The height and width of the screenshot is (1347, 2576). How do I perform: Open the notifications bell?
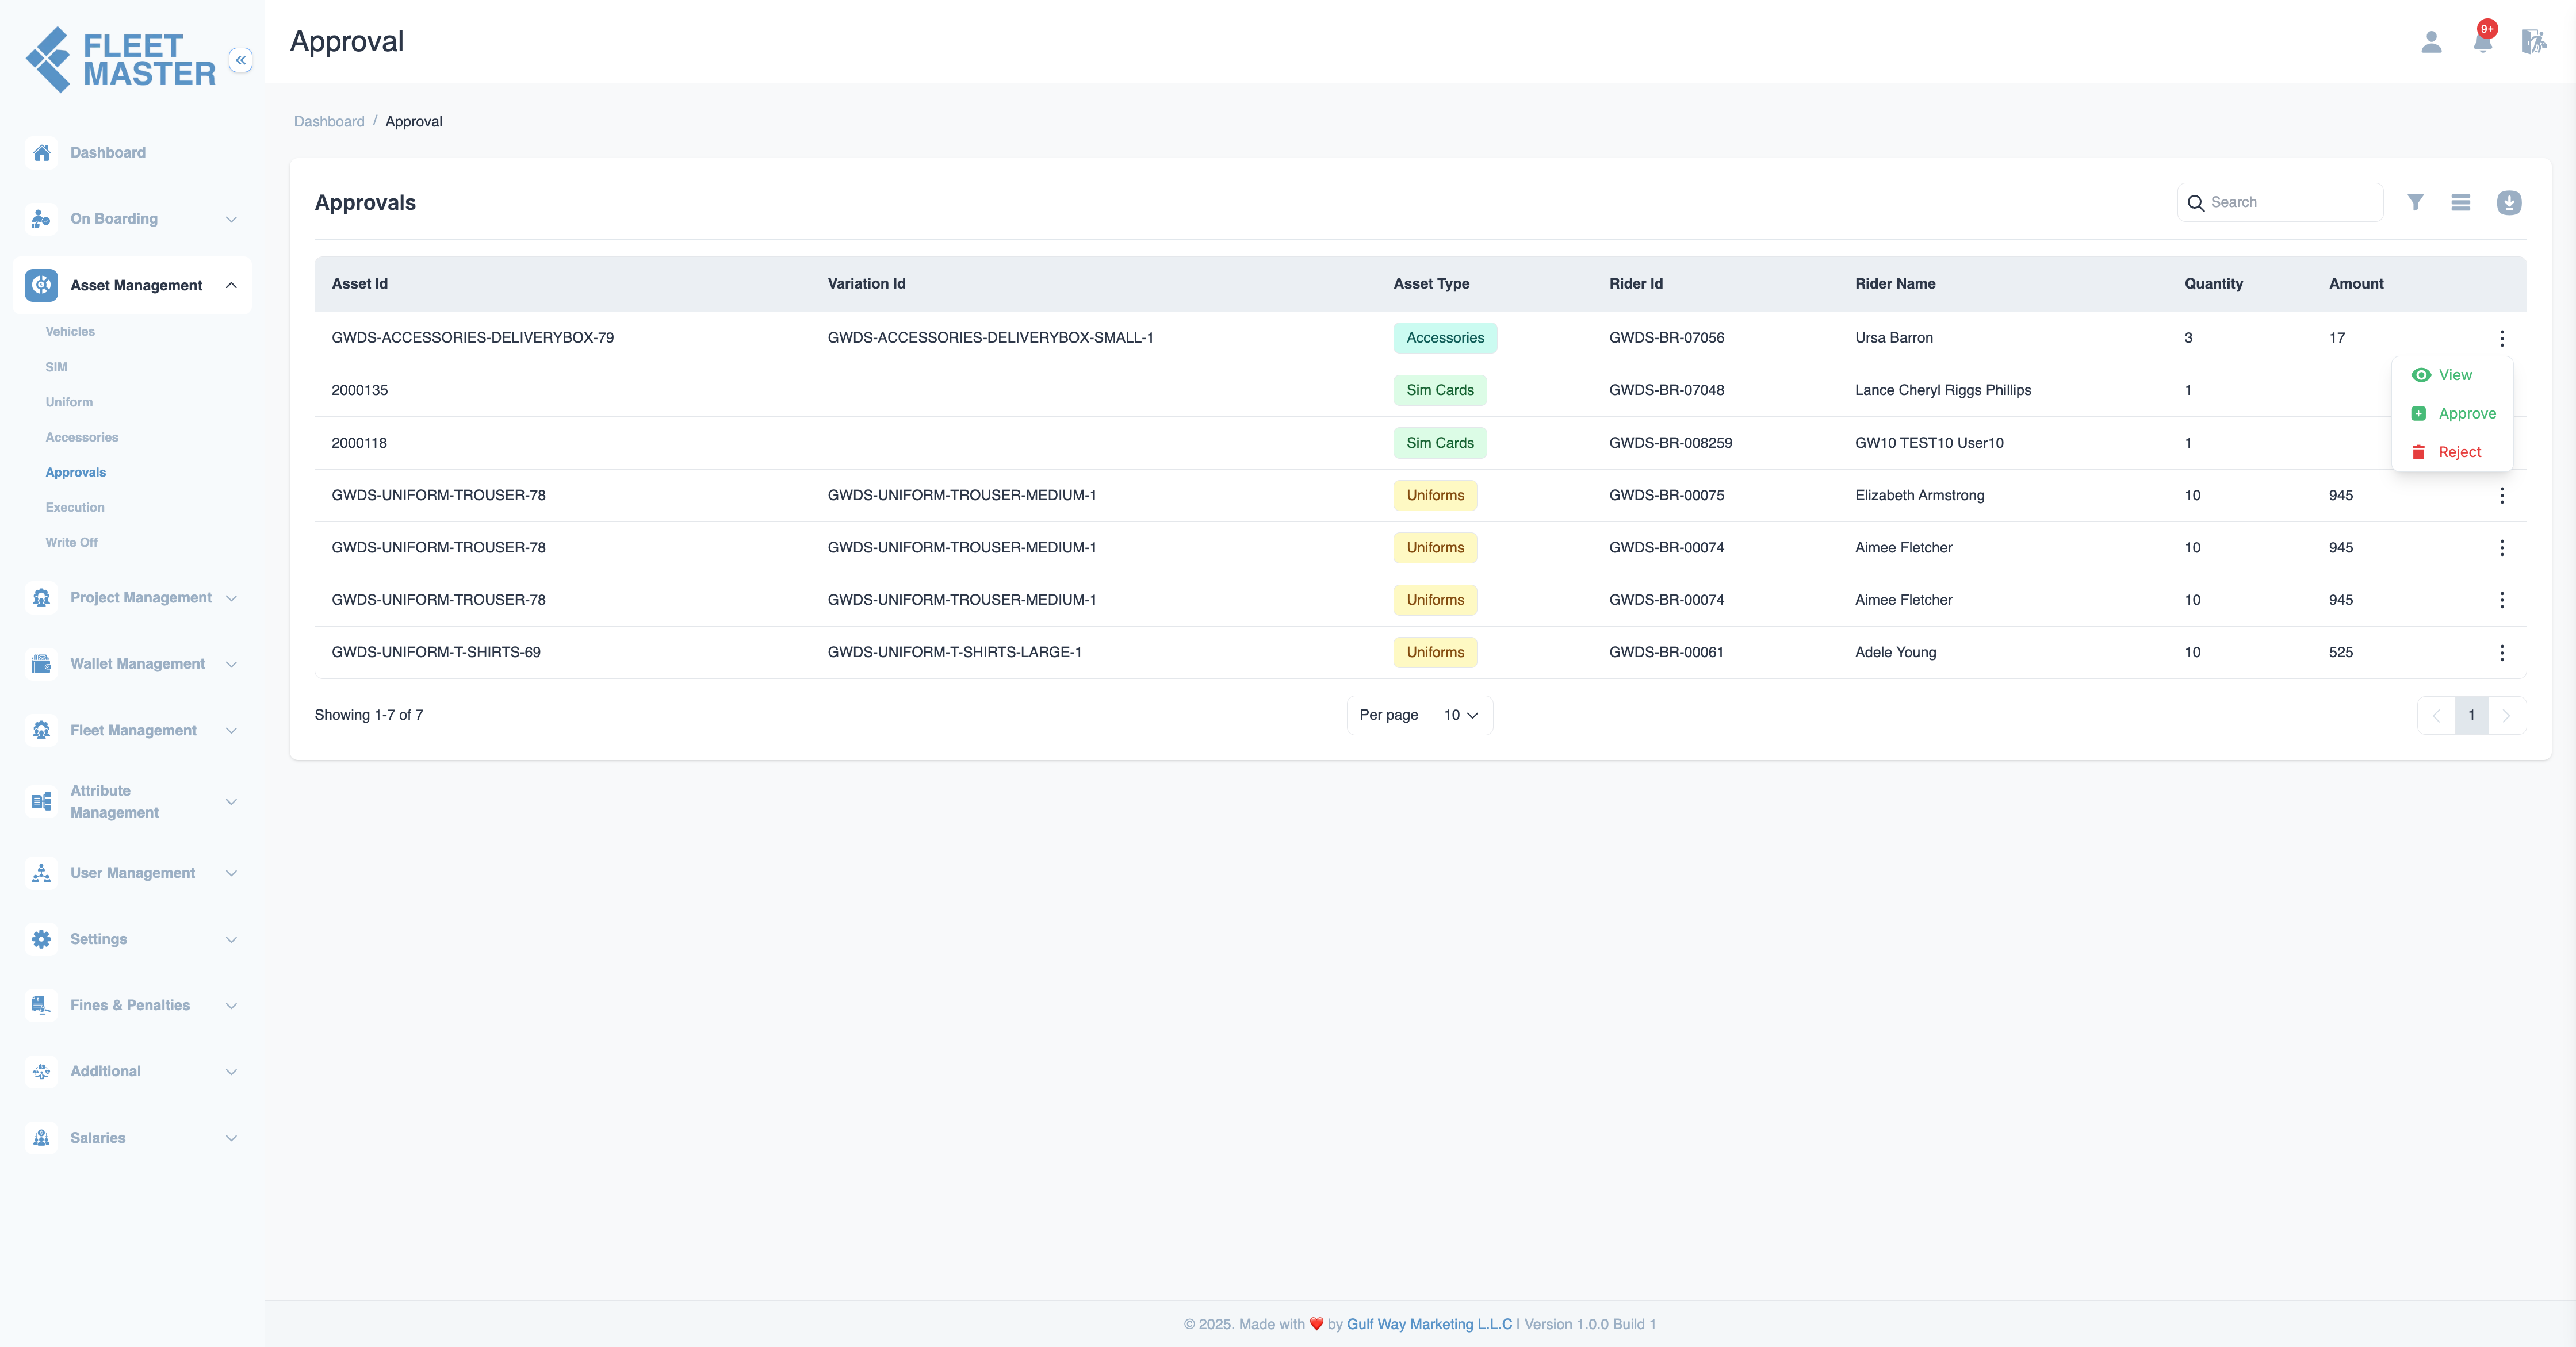pyautogui.click(x=2483, y=41)
